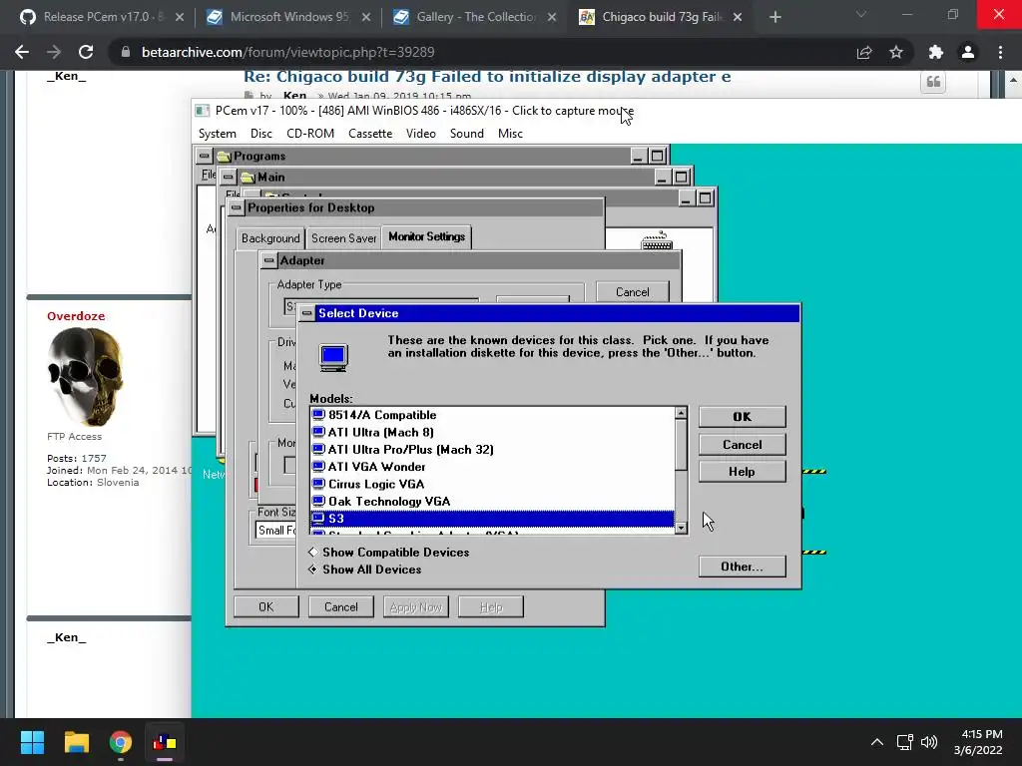Viewport: 1022px width, 766px height.
Task: Click Help in Select Device dialog
Action: tap(742, 472)
